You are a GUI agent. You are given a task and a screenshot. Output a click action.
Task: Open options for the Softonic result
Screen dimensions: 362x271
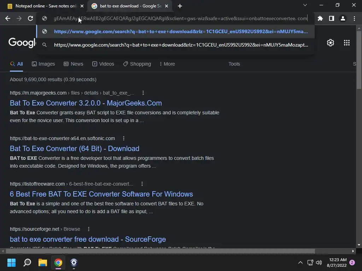coord(124,138)
